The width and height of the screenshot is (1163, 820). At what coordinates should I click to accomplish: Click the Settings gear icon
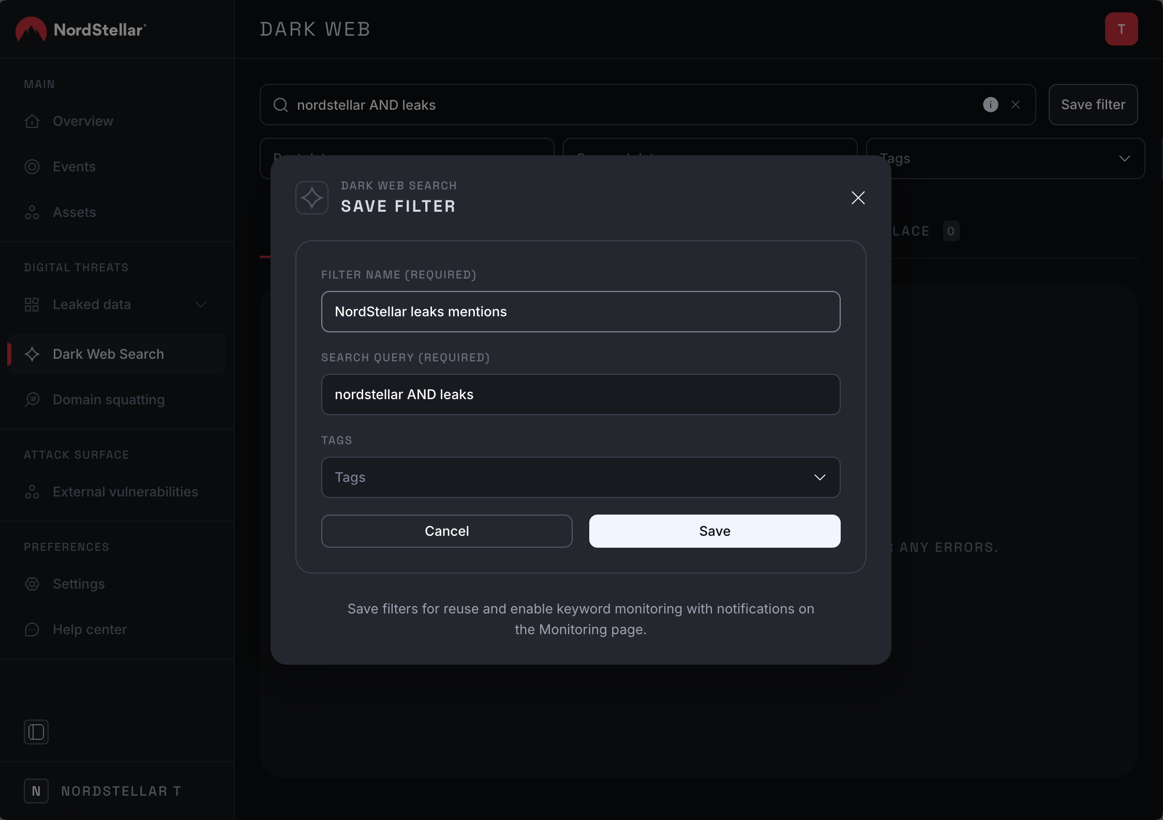(x=32, y=584)
